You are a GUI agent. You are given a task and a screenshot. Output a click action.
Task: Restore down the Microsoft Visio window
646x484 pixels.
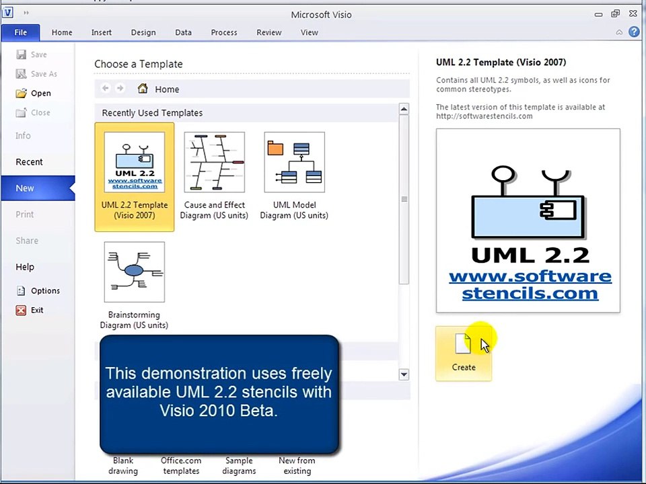(x=615, y=13)
